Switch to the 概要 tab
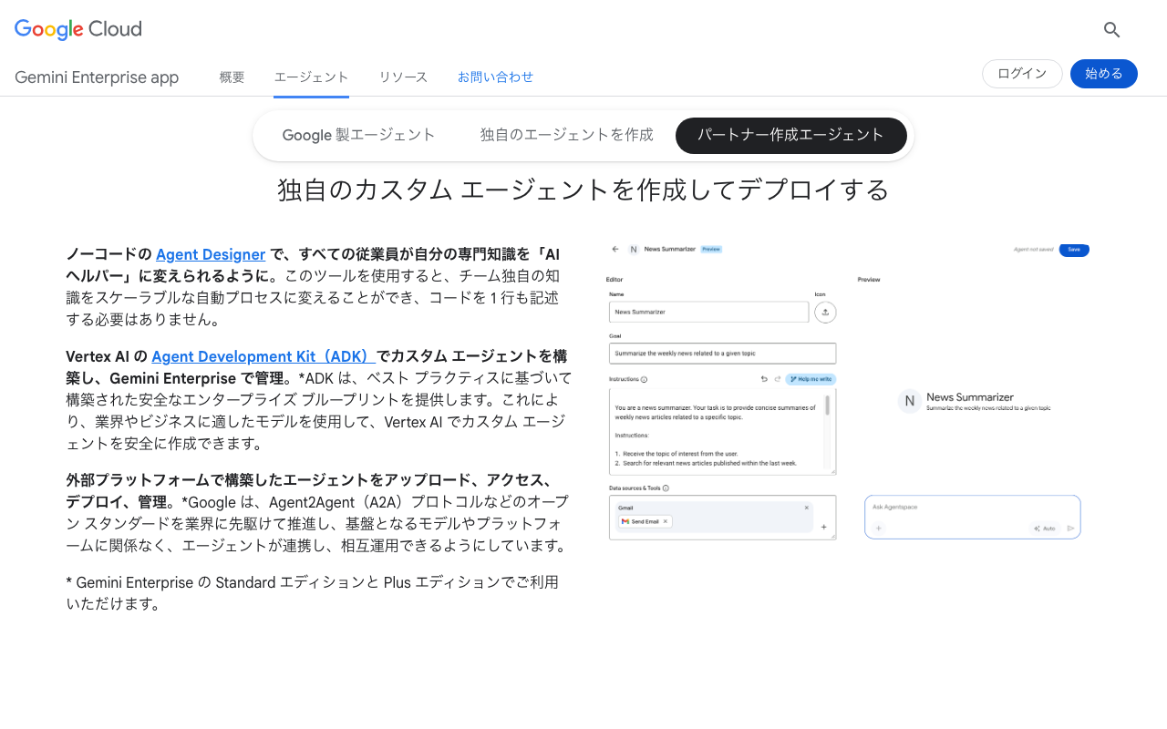The image size is (1167, 729). pos(232,77)
